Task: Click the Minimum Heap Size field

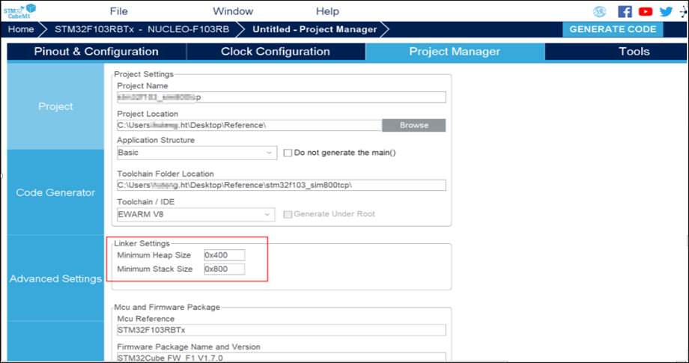Action: click(225, 255)
